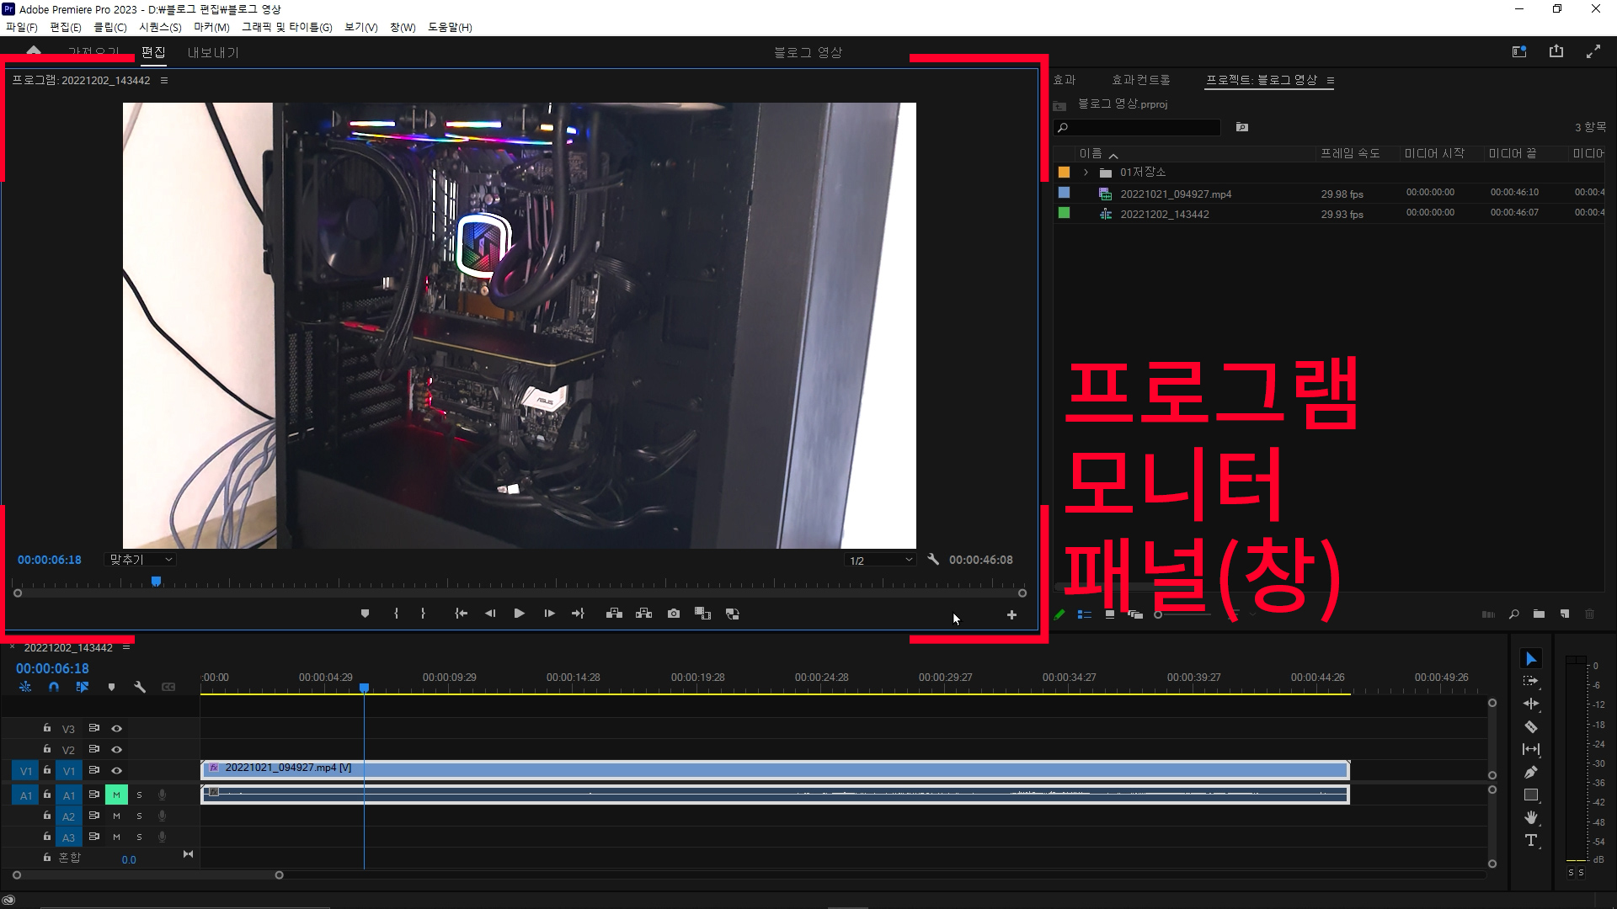Open the 시퀀스(S) menu

160,27
